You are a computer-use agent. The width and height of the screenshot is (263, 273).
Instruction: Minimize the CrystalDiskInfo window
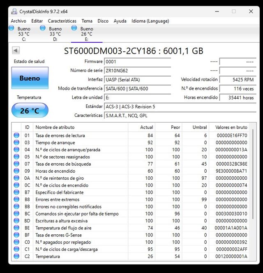217,12
